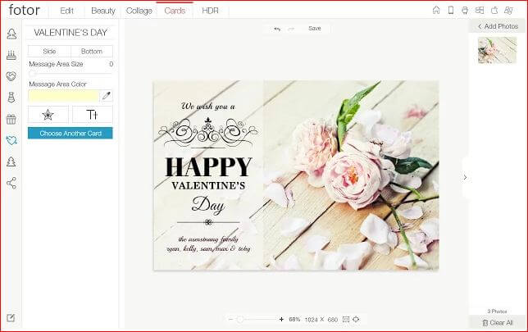Select the birthday cake card category
Screen dimensions: 528x332
[11, 55]
